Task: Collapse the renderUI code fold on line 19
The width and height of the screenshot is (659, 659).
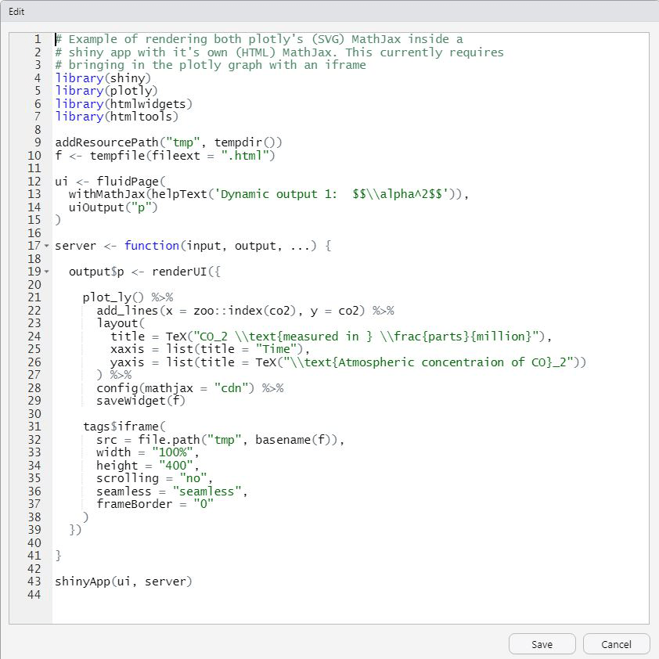Action: point(45,271)
